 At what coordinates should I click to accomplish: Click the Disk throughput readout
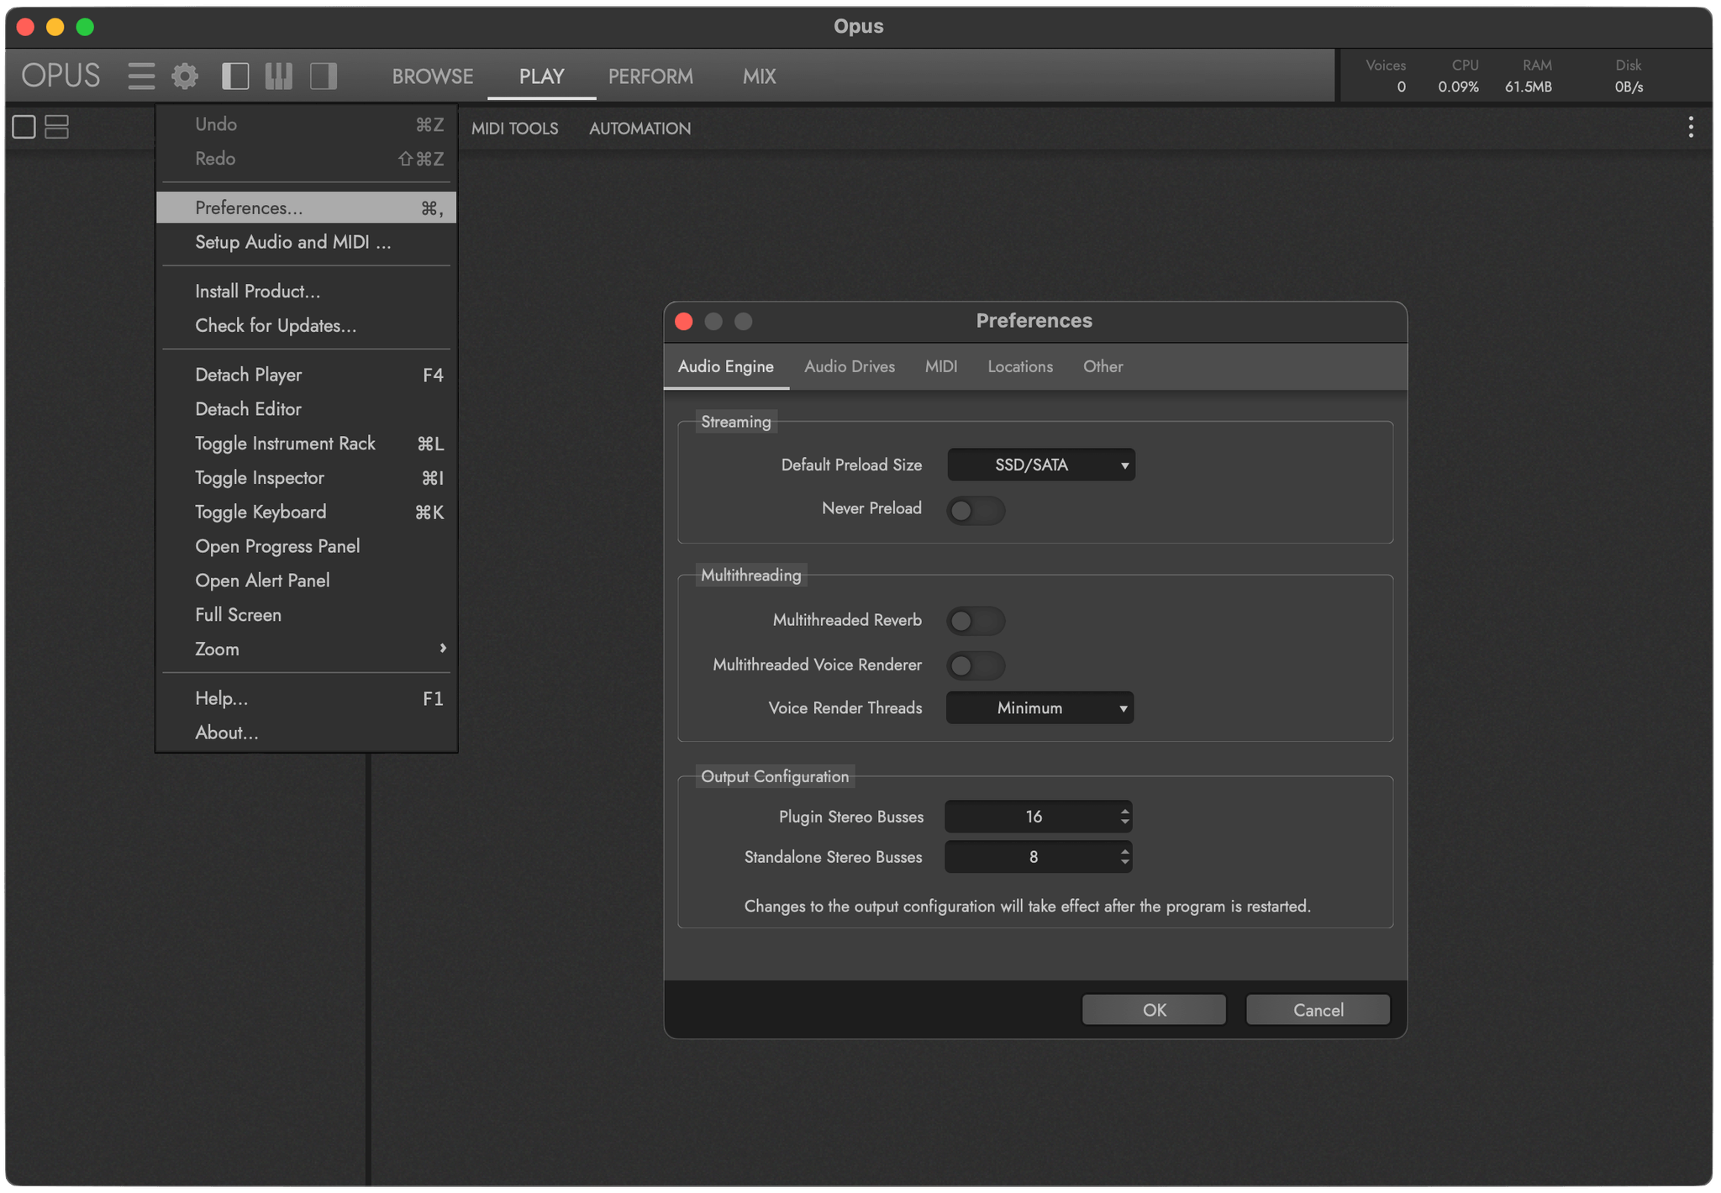click(1629, 76)
